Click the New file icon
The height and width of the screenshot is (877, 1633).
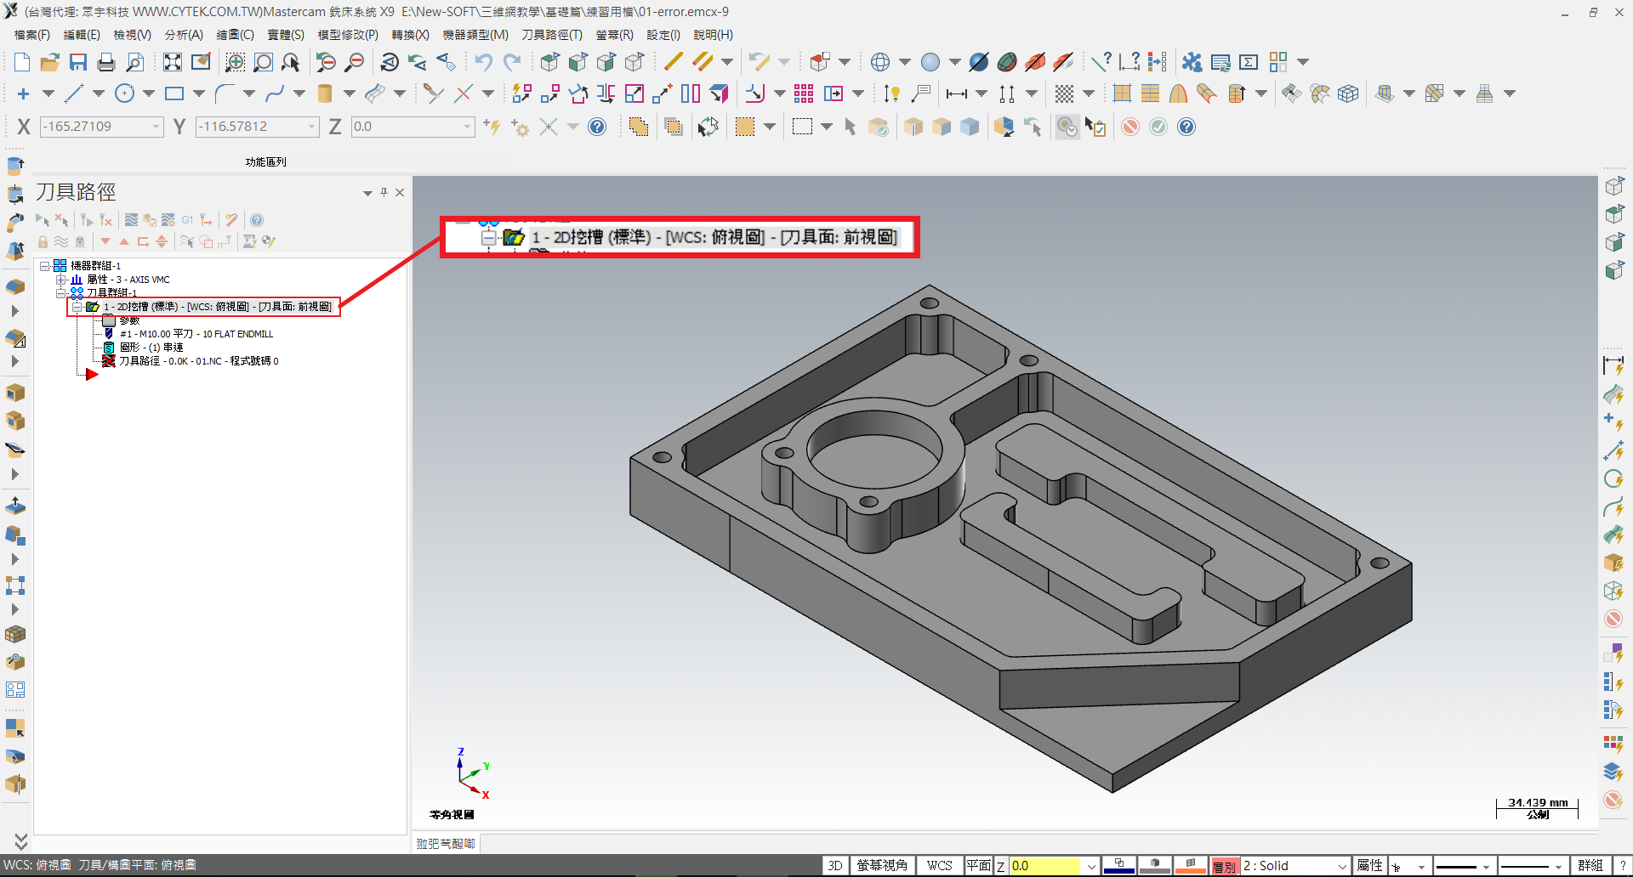coord(22,62)
